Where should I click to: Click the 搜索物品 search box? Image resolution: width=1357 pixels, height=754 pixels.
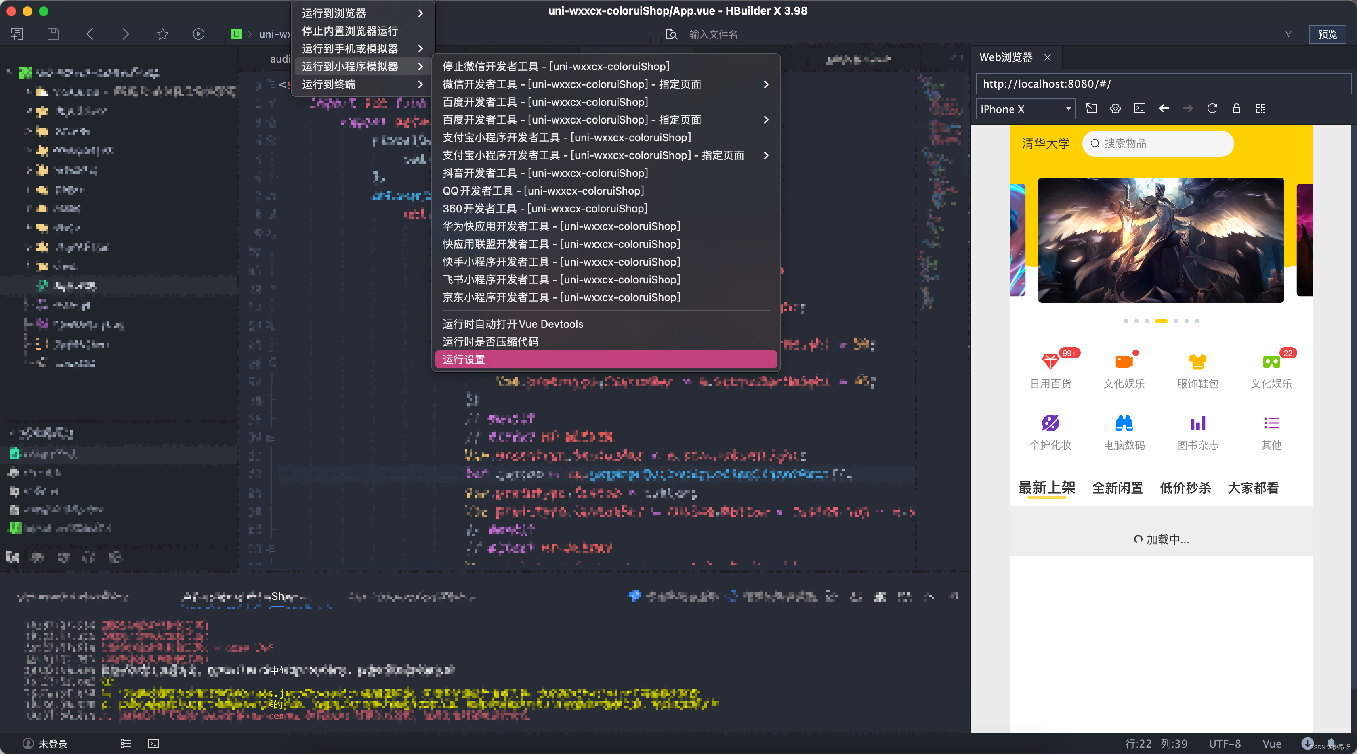pos(1158,143)
